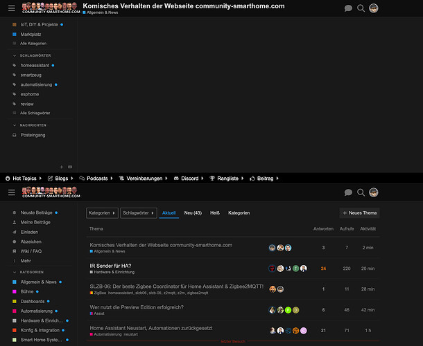Open the Schlagwörter filter dropdown
Image resolution: width=423 pixels, height=346 pixels.
(x=139, y=213)
